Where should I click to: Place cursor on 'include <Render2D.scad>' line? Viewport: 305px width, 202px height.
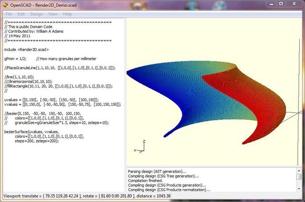(x=26, y=50)
